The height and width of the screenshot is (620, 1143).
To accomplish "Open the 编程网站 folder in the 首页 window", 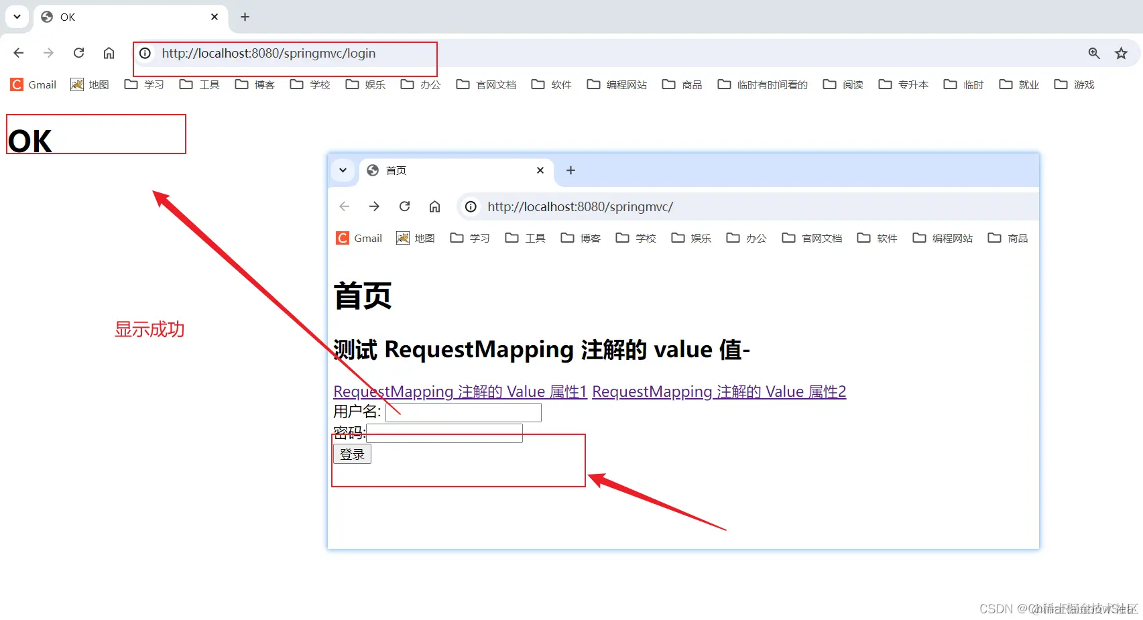I will (x=943, y=238).
